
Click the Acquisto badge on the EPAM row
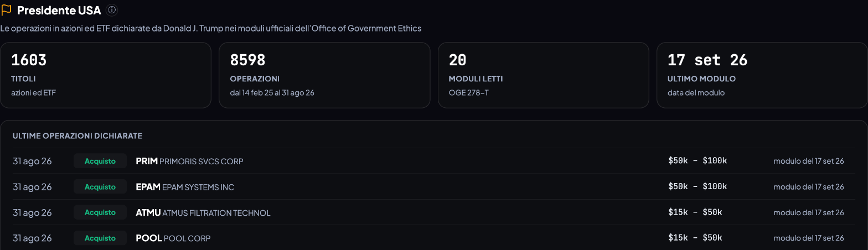click(100, 187)
